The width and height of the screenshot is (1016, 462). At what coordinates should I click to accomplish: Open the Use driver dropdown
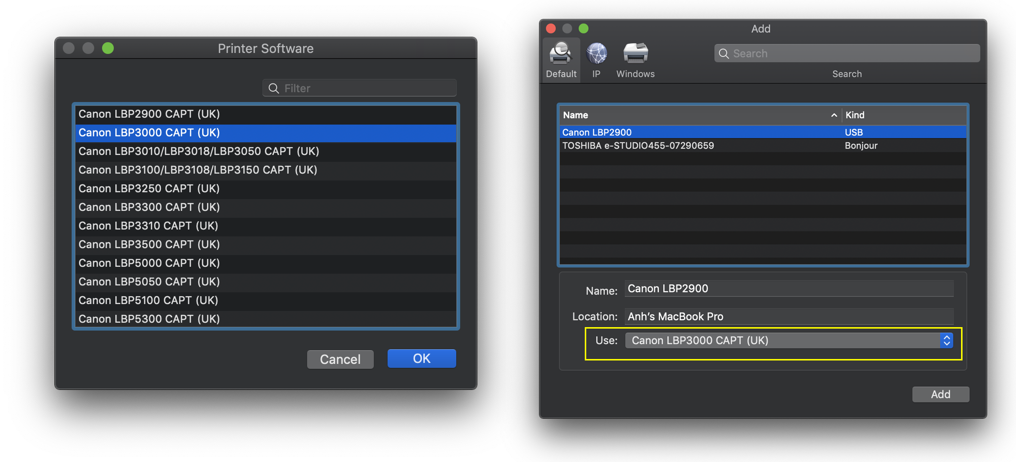[x=789, y=340]
